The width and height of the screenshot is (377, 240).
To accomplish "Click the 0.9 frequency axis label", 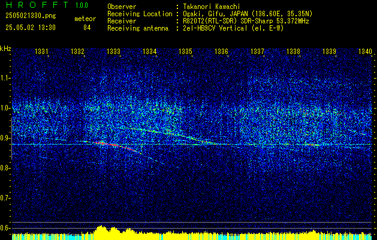I will pos(5,138).
